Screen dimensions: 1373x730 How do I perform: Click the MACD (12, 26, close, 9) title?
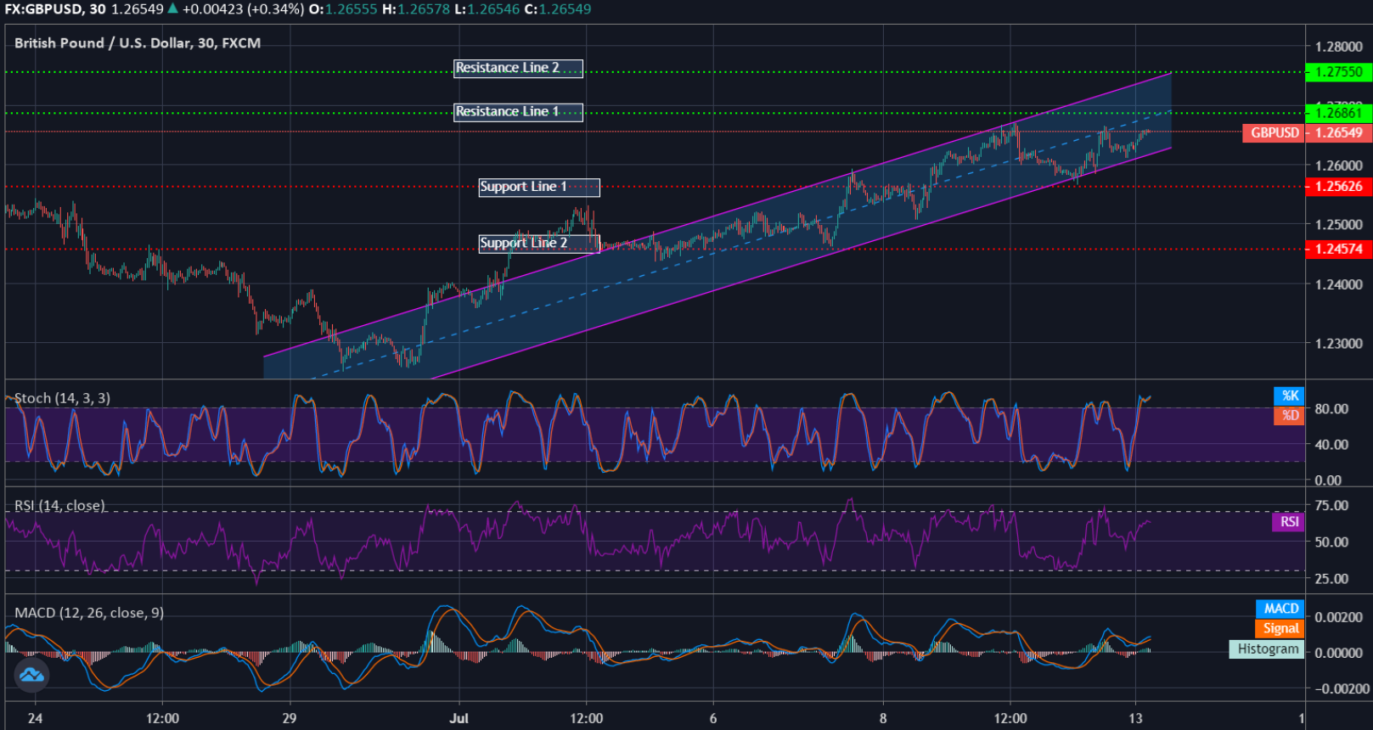point(89,613)
